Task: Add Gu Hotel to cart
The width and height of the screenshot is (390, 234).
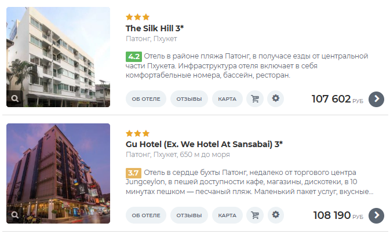Action: point(255,215)
